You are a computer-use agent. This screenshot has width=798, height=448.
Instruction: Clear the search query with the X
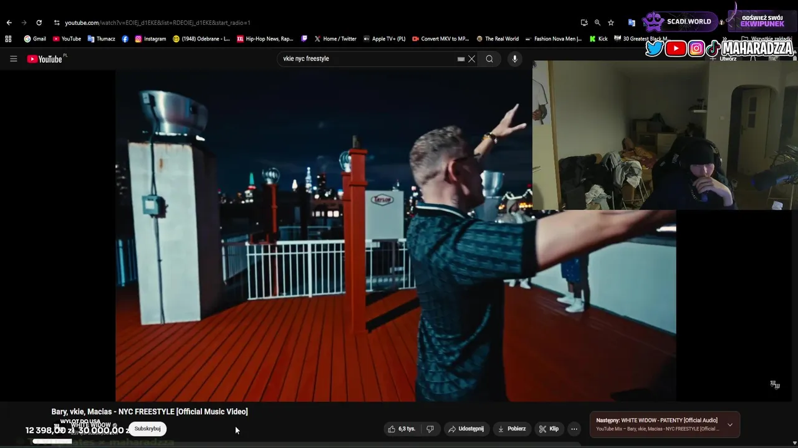point(471,59)
